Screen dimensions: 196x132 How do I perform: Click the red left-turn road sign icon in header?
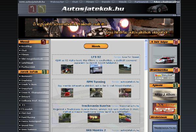[32, 9]
